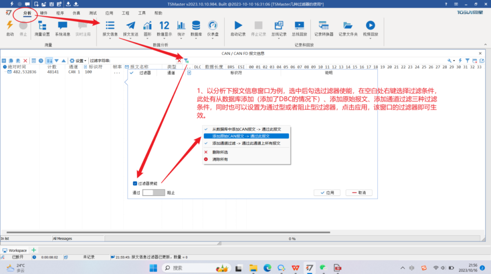Click the 应用 apply button

pos(327,193)
